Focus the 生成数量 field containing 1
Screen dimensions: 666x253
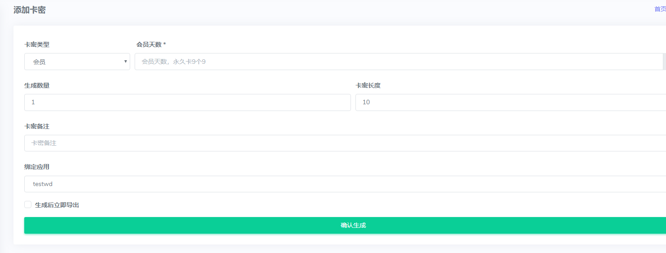tap(188, 102)
